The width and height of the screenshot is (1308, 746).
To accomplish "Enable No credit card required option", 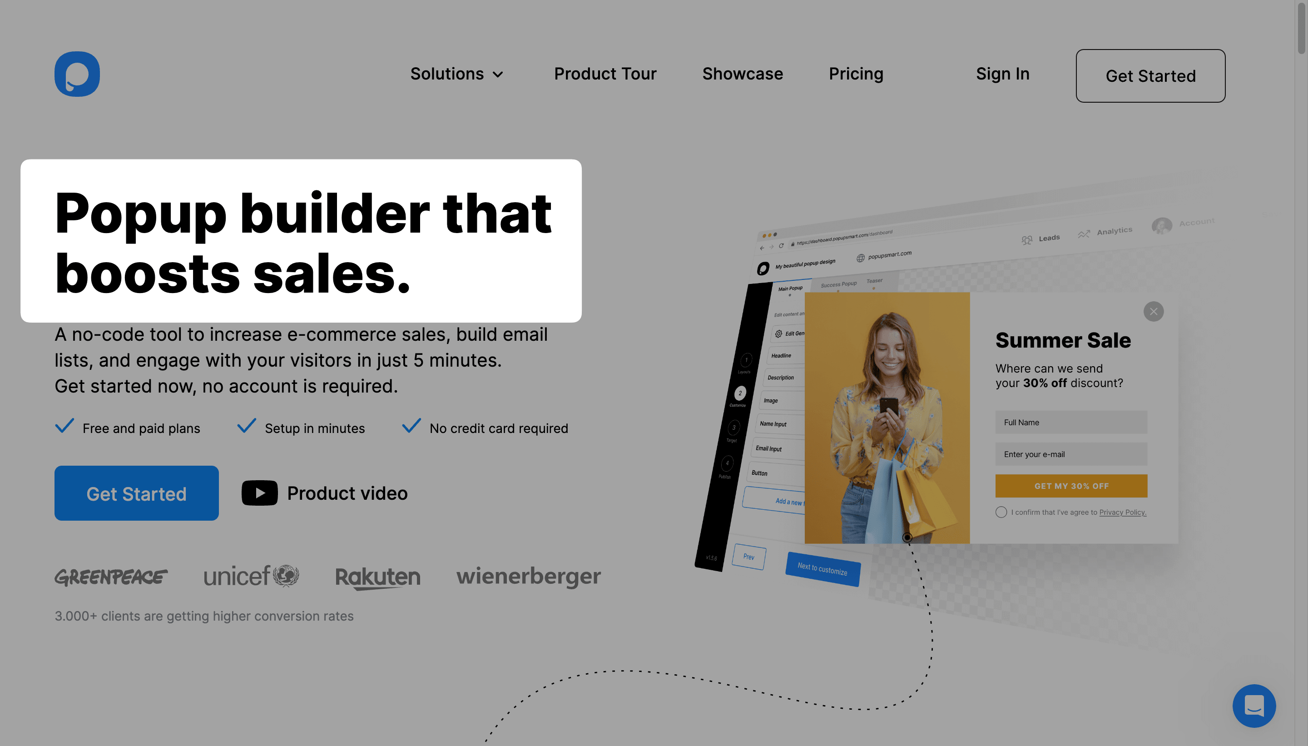I will (x=411, y=426).
